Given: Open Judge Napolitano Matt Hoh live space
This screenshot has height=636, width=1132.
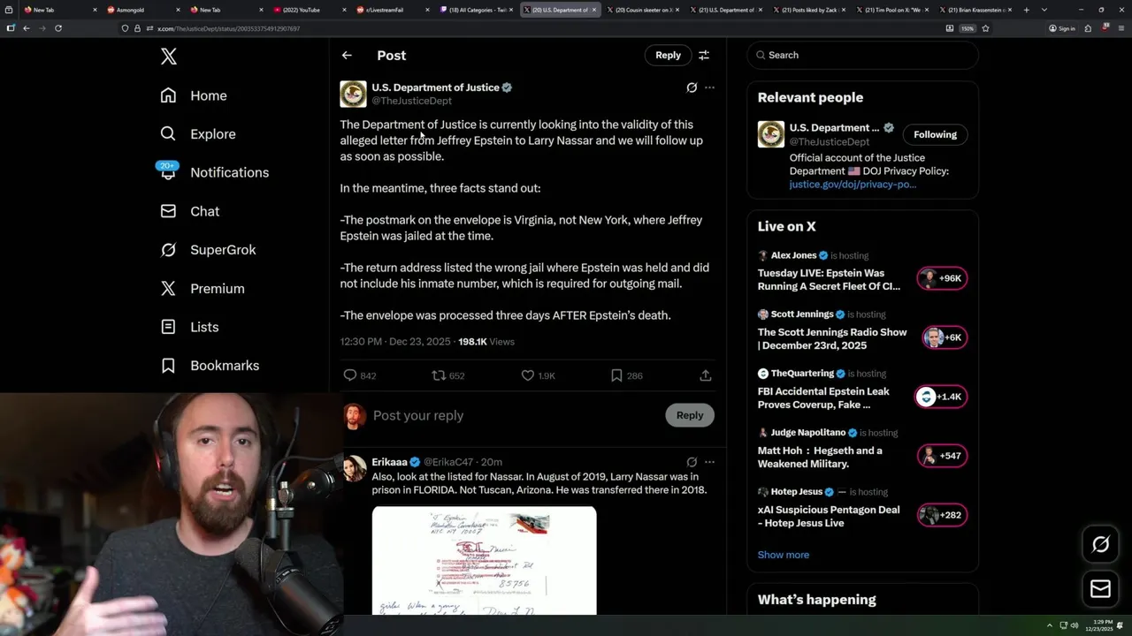Looking at the screenshot, I should tap(820, 457).
